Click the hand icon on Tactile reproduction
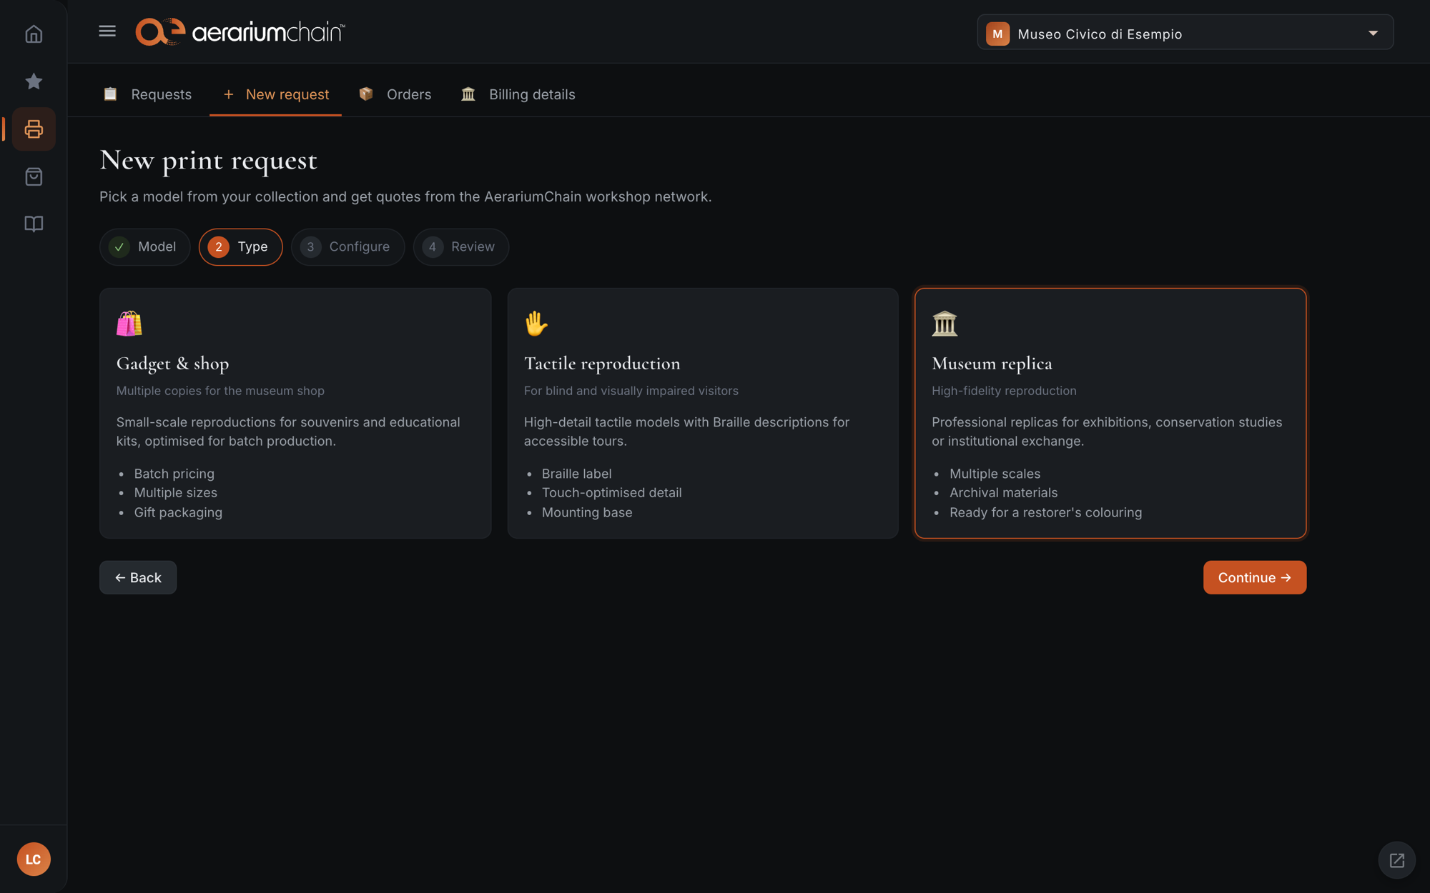The image size is (1430, 893). [536, 324]
